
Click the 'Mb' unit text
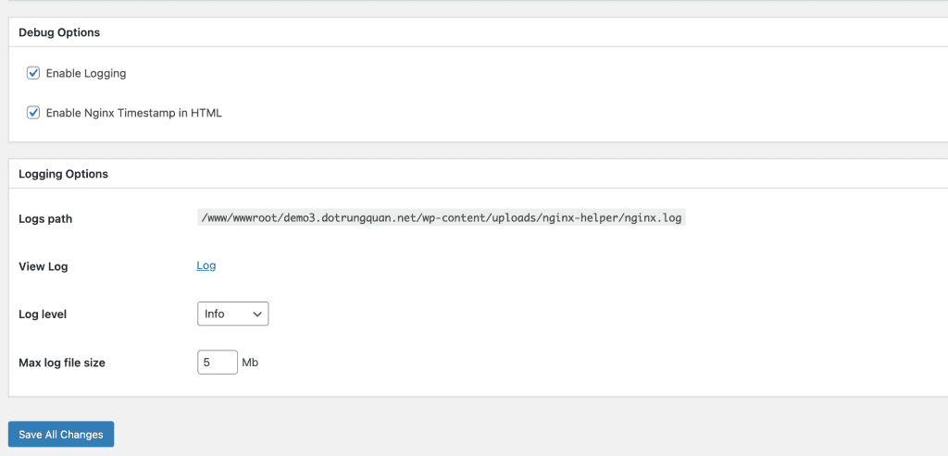point(250,363)
